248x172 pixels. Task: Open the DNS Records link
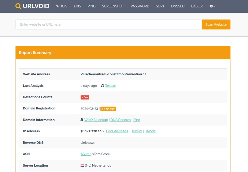pos(121,120)
